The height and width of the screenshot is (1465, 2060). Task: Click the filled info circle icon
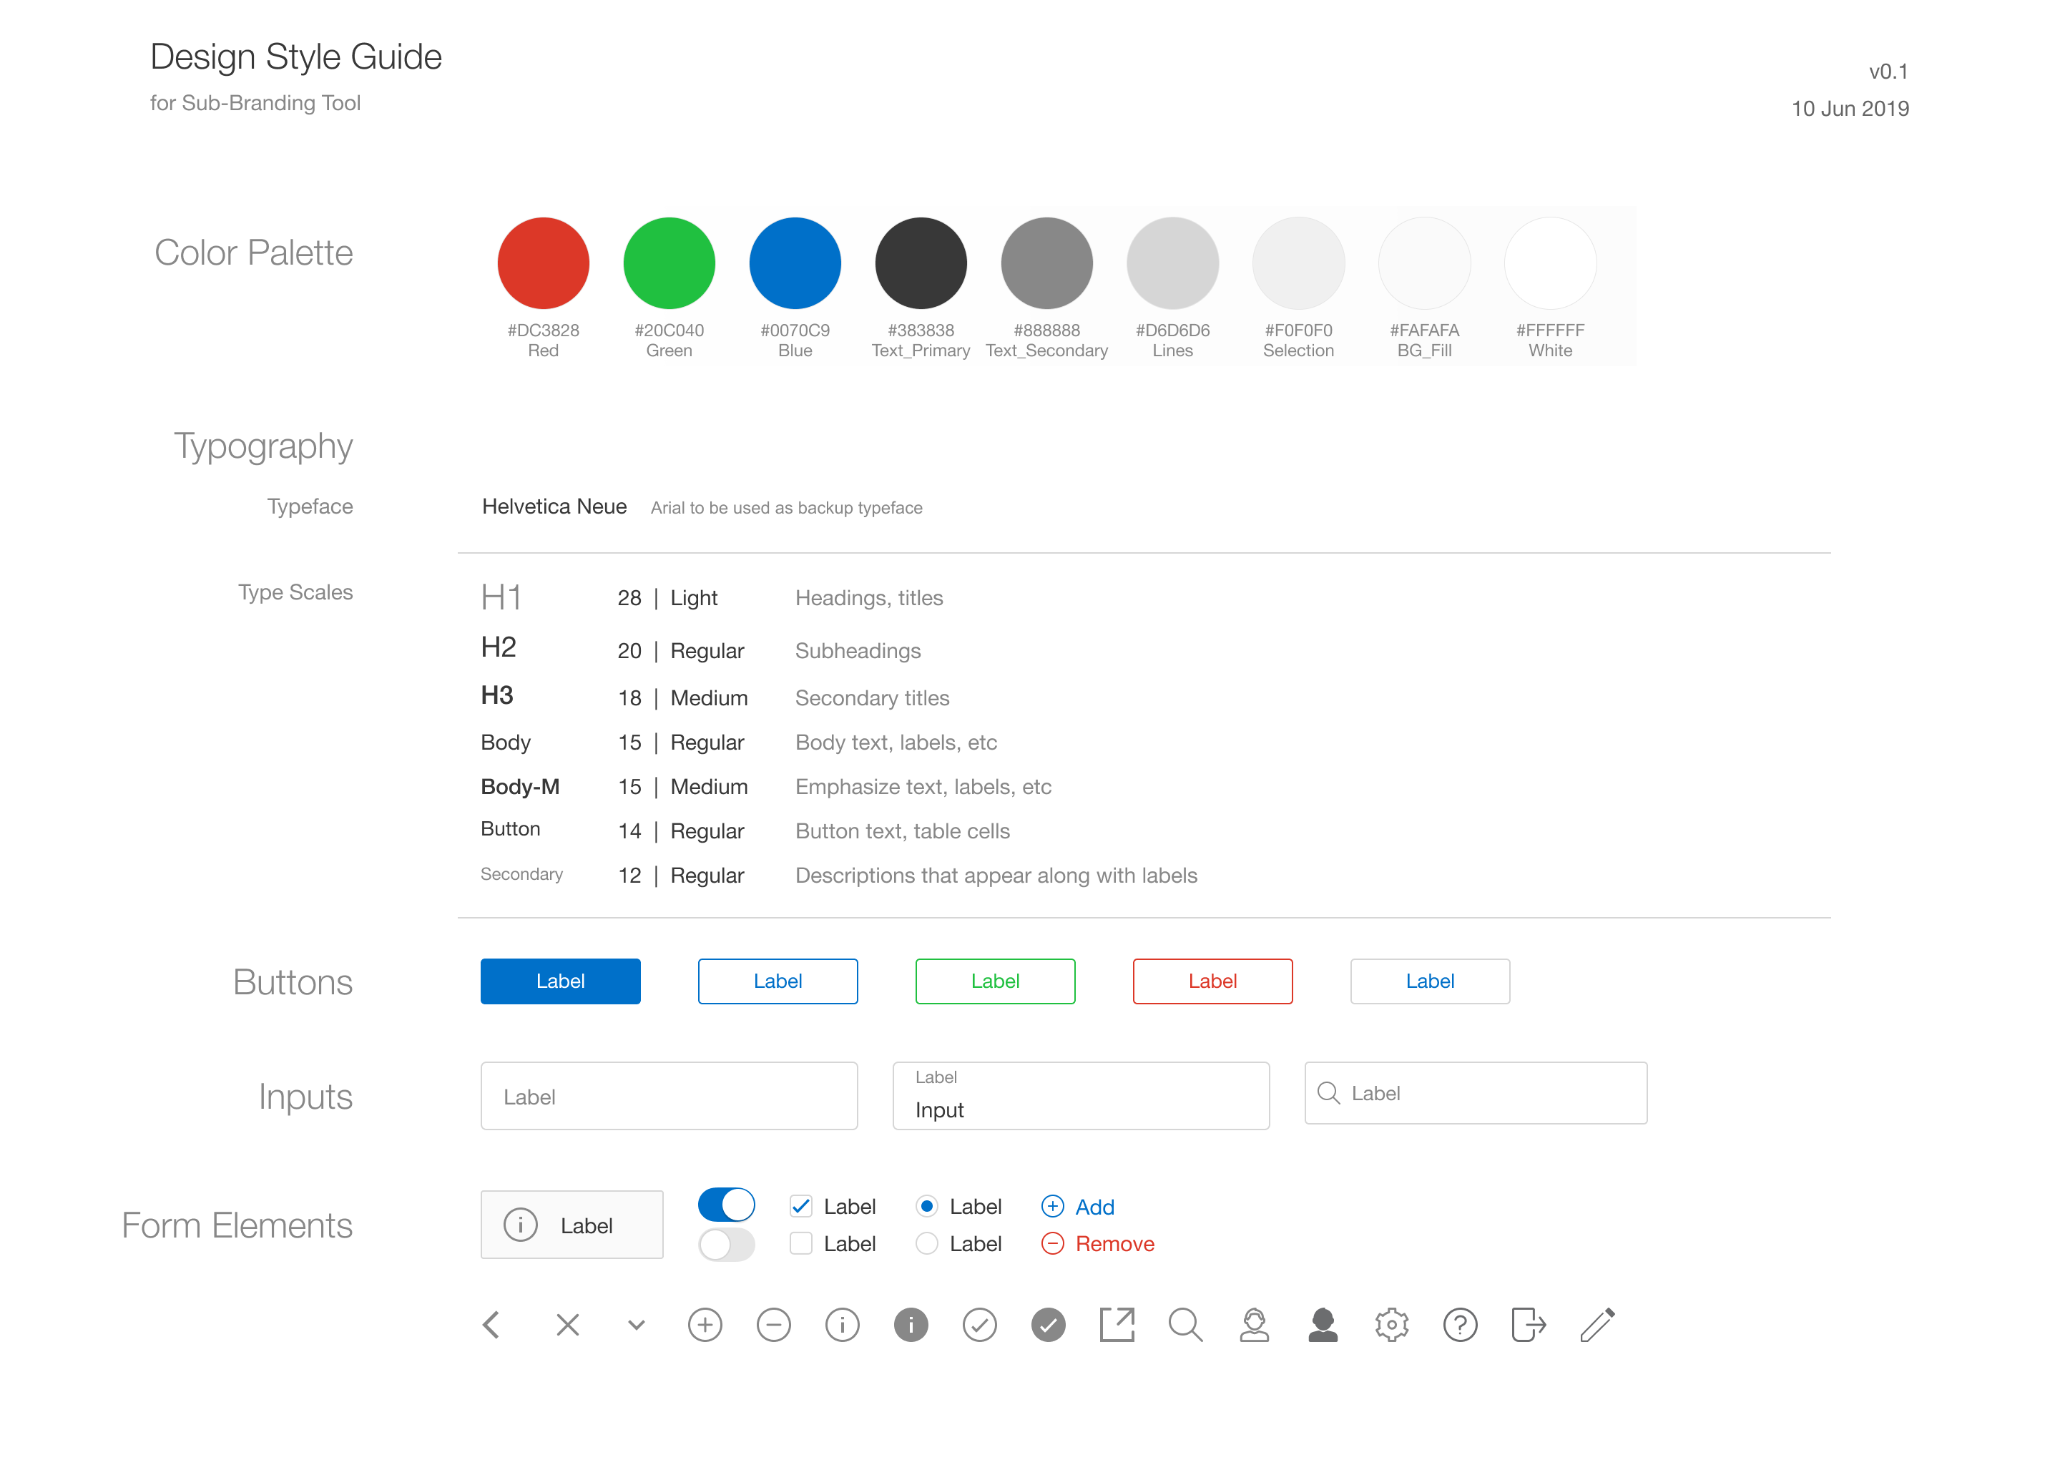911,1324
